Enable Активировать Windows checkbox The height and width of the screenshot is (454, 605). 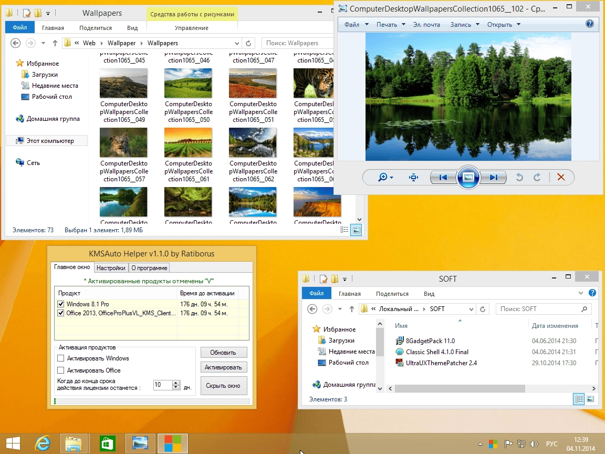pyautogui.click(x=60, y=358)
